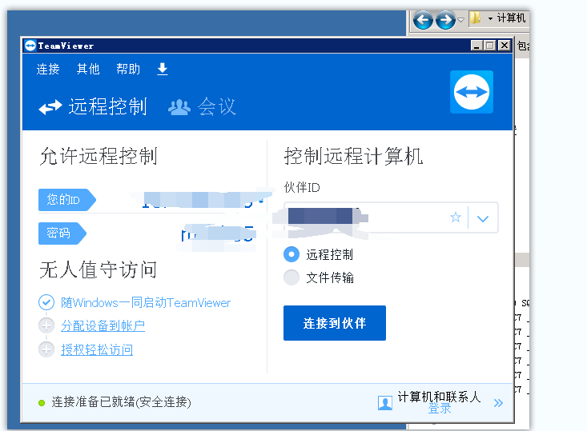Image resolution: width=587 pixels, height=431 pixels.
Task: Maximize the TeamViewer window
Action: 489,46
